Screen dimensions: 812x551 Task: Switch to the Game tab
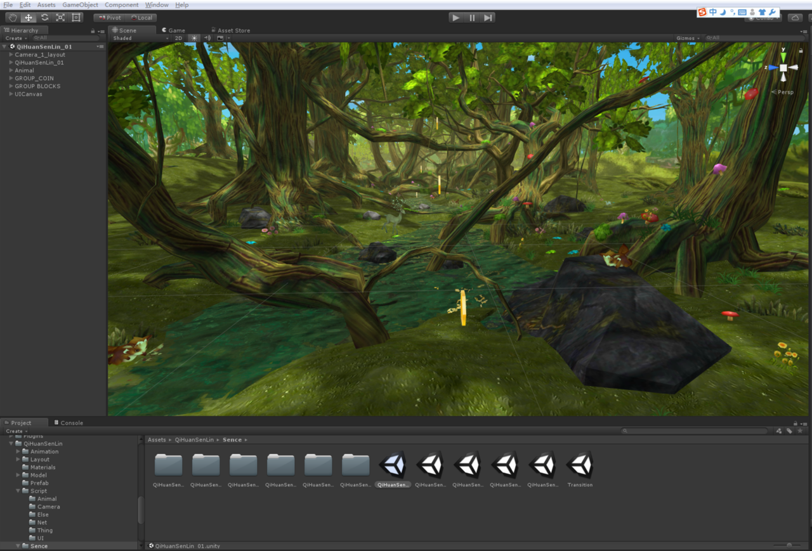(173, 30)
